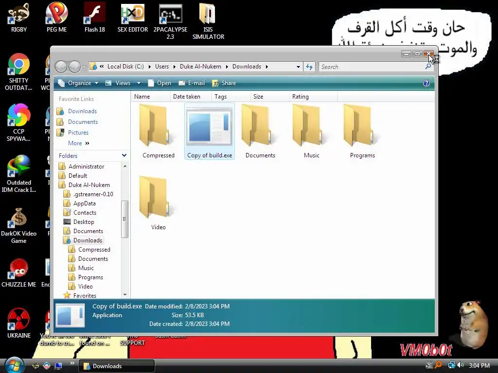Sort by the Size column header
The height and width of the screenshot is (373, 498).
click(x=269, y=97)
